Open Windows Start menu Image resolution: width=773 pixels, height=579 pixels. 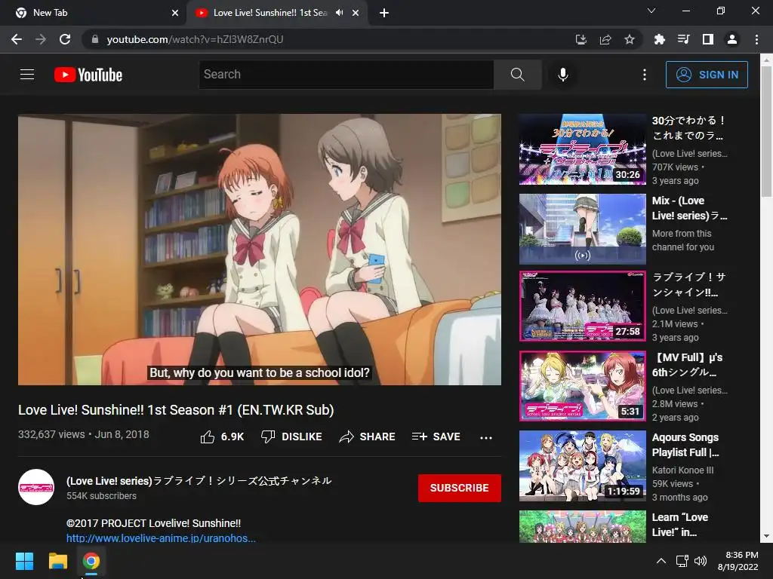(x=24, y=561)
